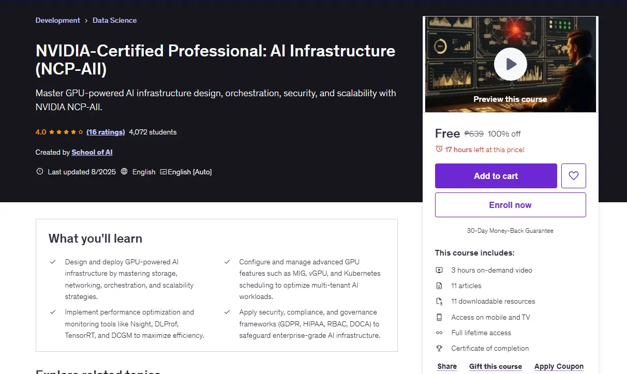Click the 4.0 rating number
The width and height of the screenshot is (627, 374).
(41, 132)
